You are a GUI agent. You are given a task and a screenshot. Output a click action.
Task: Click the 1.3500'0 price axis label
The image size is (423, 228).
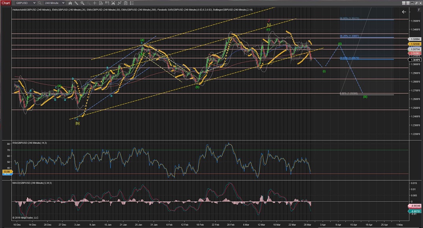(x=416, y=21)
